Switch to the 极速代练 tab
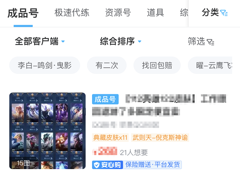The image size is (240, 175). 72,13
